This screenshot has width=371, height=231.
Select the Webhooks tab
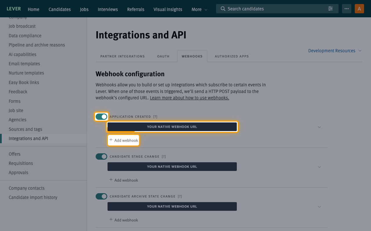click(x=192, y=56)
